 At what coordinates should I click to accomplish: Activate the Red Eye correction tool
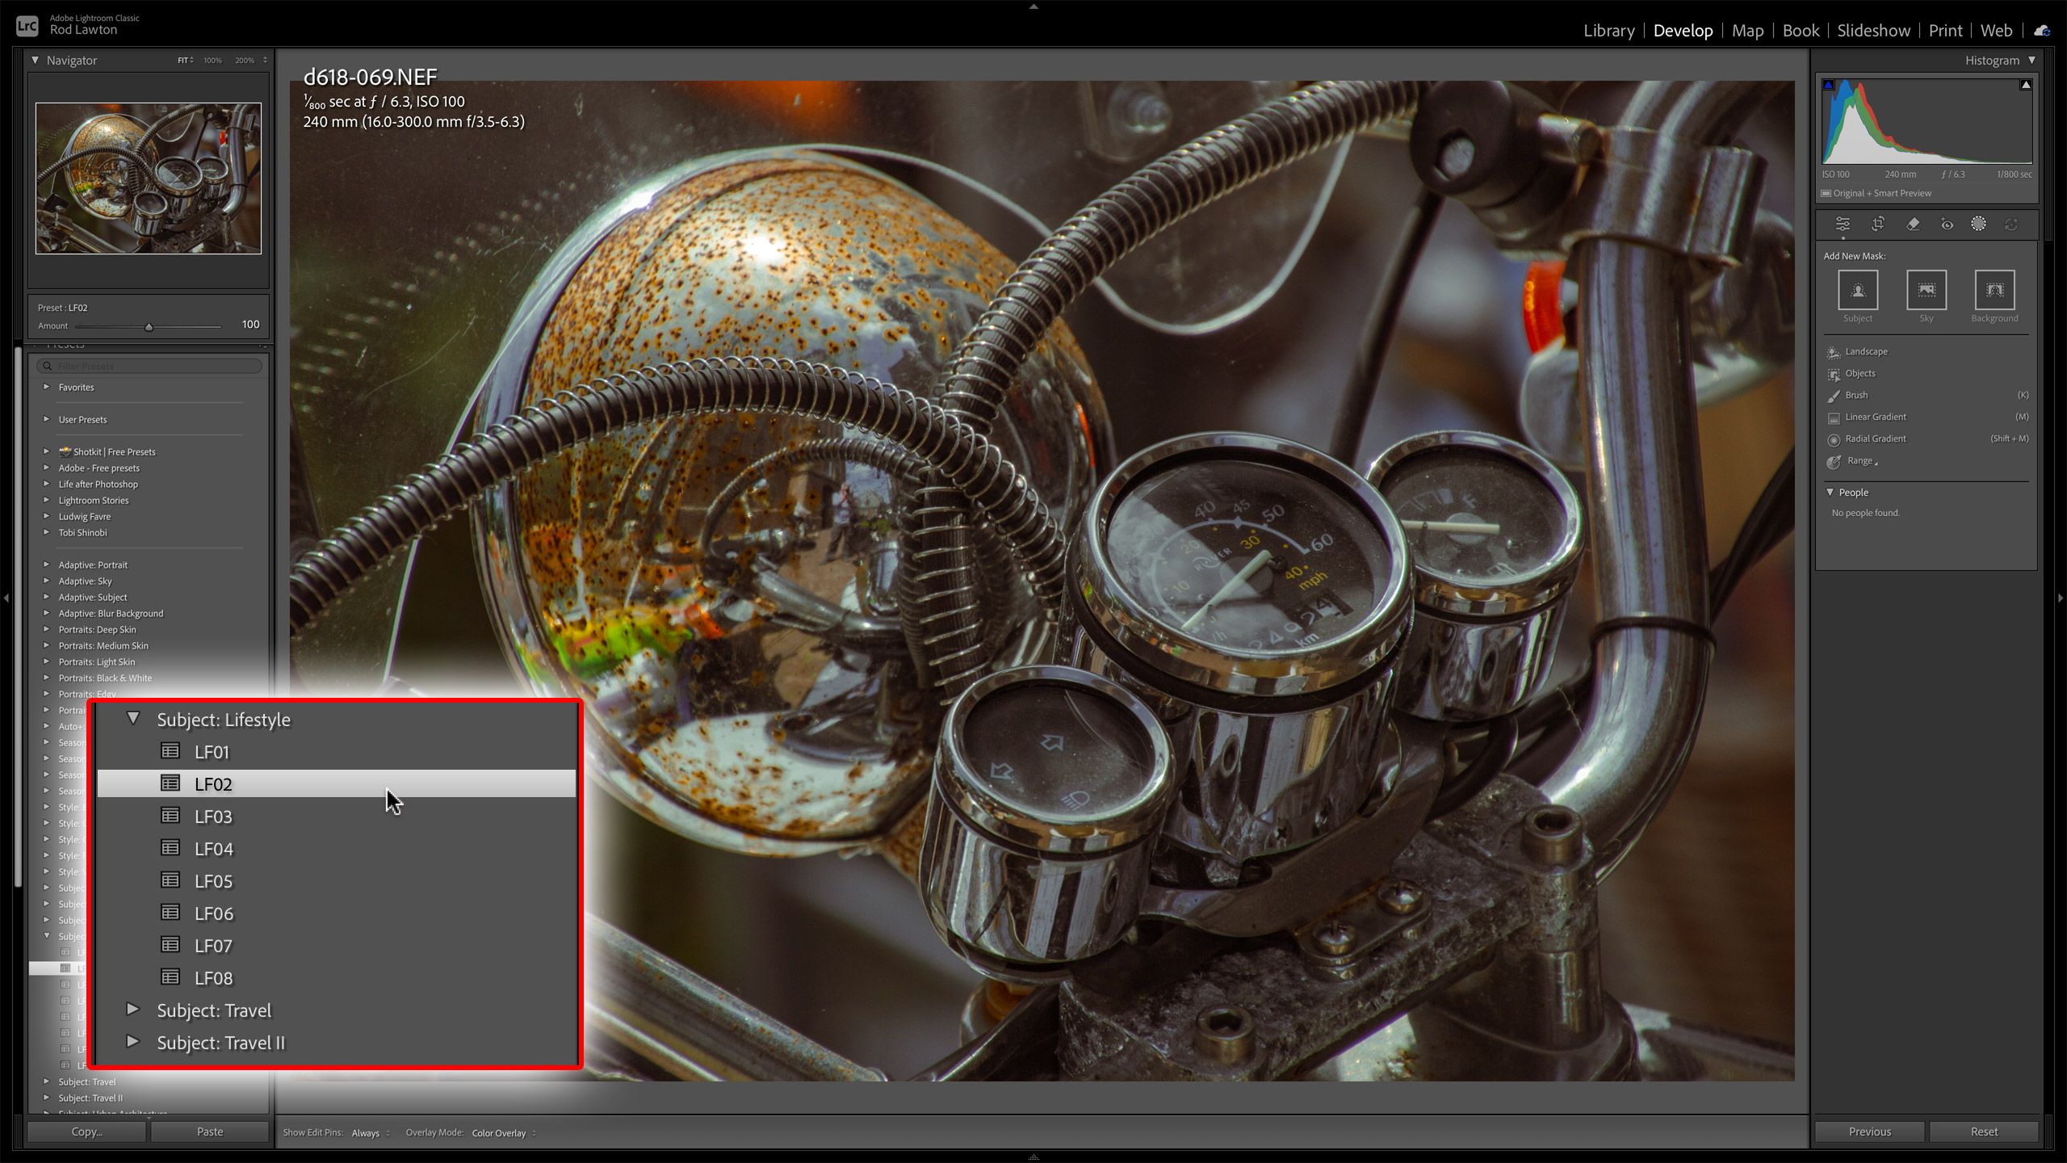pos(1947,225)
